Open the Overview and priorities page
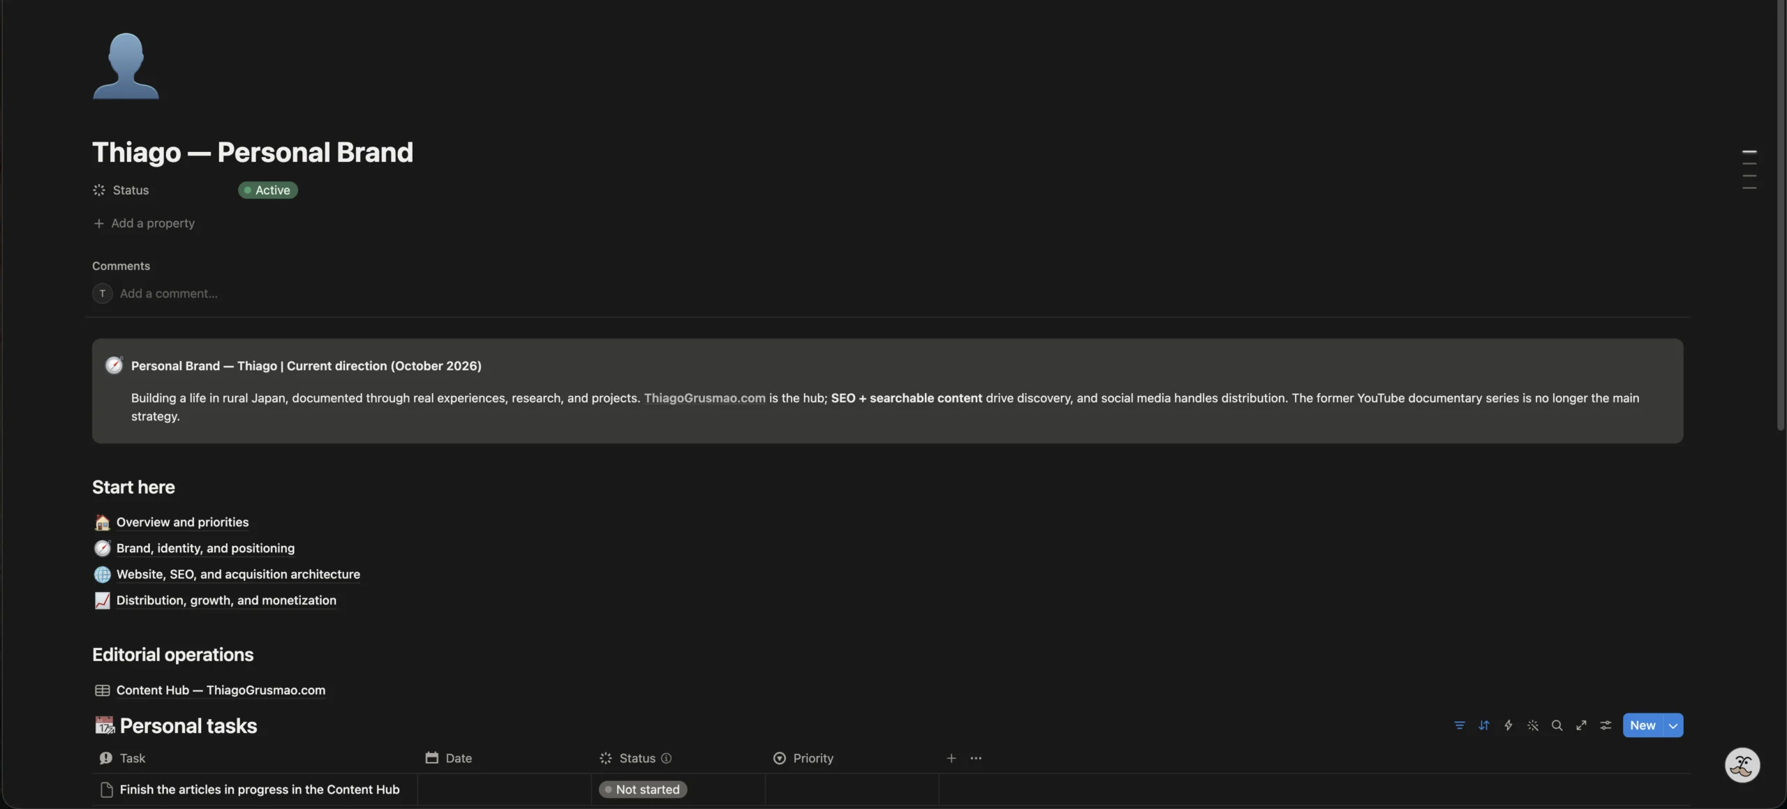Image resolution: width=1787 pixels, height=809 pixels. [x=182, y=522]
